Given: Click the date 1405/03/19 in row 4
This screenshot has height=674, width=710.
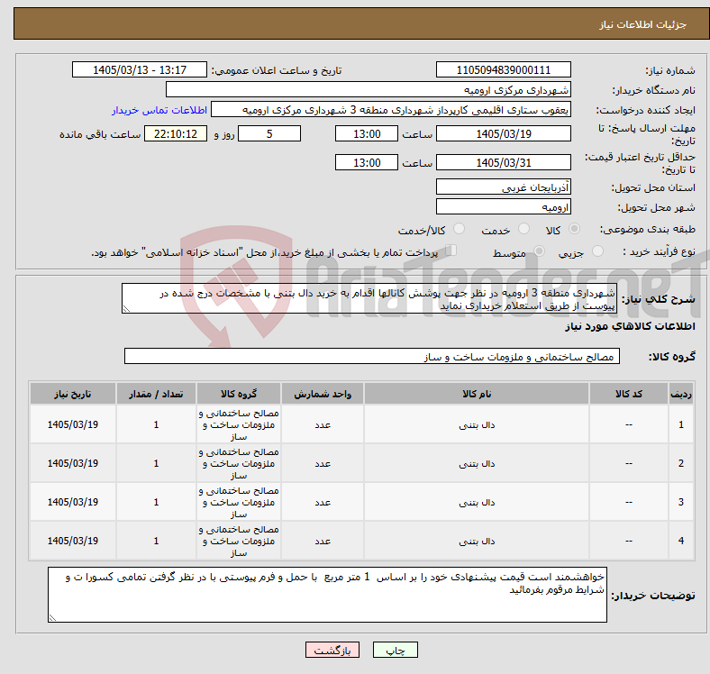Looking at the screenshot, I should click(73, 541).
